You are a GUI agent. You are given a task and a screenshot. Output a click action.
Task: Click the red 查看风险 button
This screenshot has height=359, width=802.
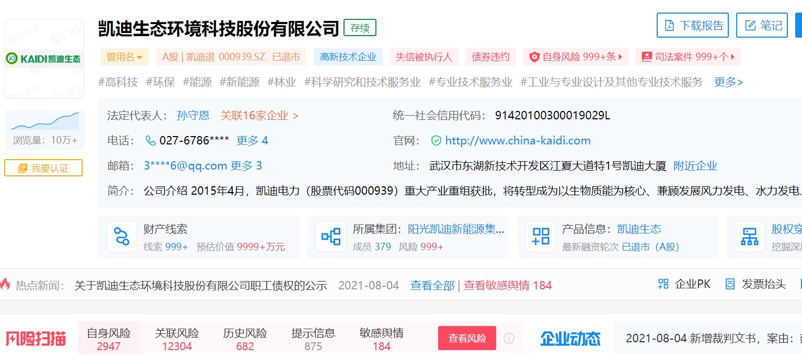pyautogui.click(x=467, y=338)
